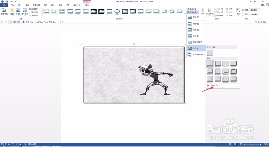This screenshot has width=269, height=147.
Task: Switch to the 美化大师 tab
Action: tap(77, 5)
